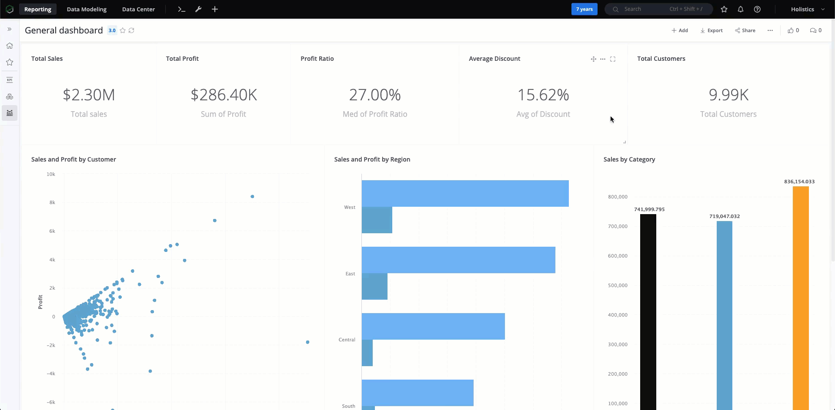Click the General dashboard title
The image size is (835, 410).
tap(64, 30)
